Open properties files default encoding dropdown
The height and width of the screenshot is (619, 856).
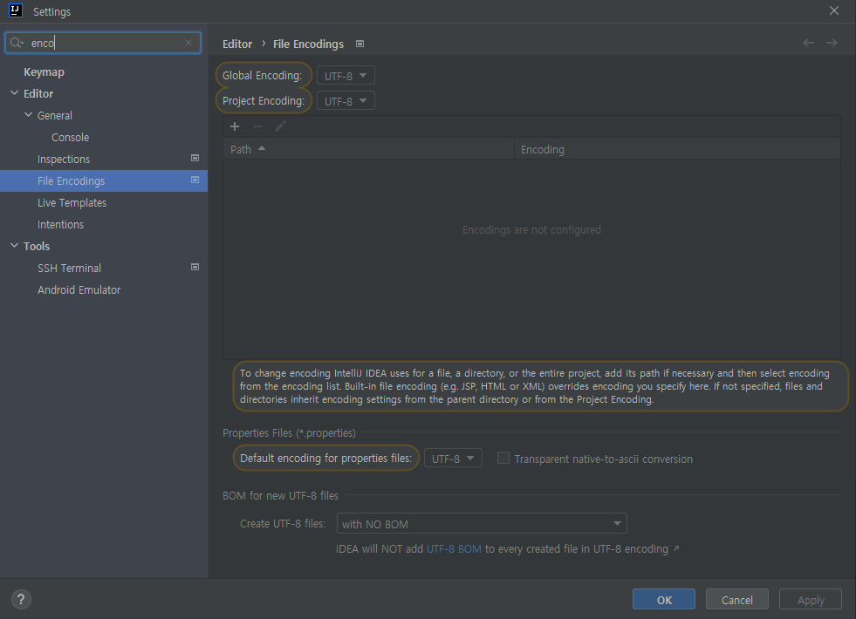click(453, 458)
